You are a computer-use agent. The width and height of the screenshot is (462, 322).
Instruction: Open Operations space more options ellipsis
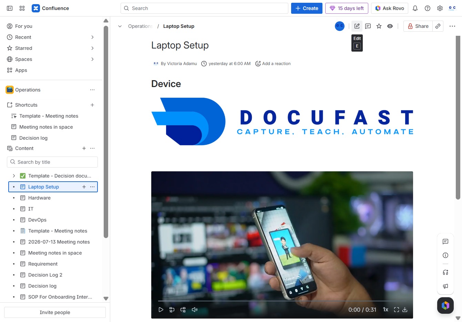[92, 90]
